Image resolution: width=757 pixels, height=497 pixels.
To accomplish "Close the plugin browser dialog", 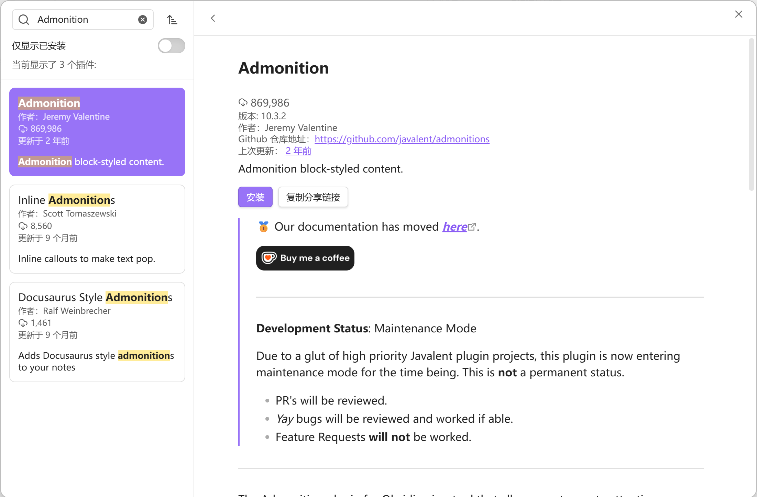I will pyautogui.click(x=738, y=14).
